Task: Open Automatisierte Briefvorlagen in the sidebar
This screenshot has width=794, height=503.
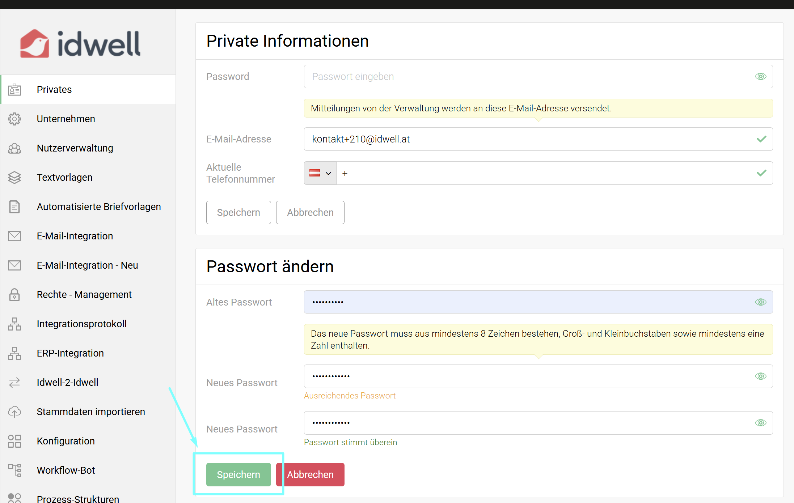Action: 98,207
